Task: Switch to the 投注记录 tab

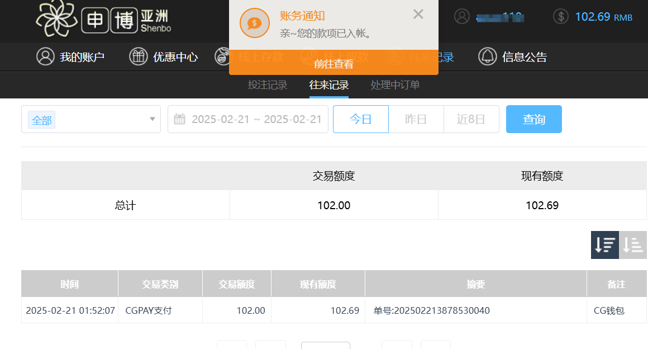Action: (268, 85)
